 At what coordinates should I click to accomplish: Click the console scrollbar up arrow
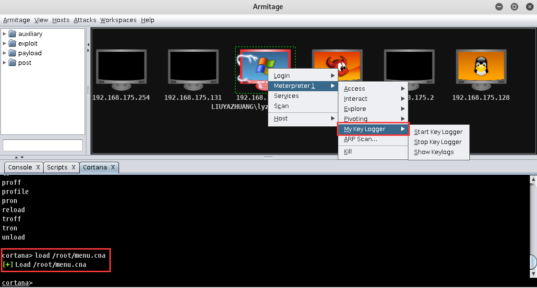click(533, 179)
